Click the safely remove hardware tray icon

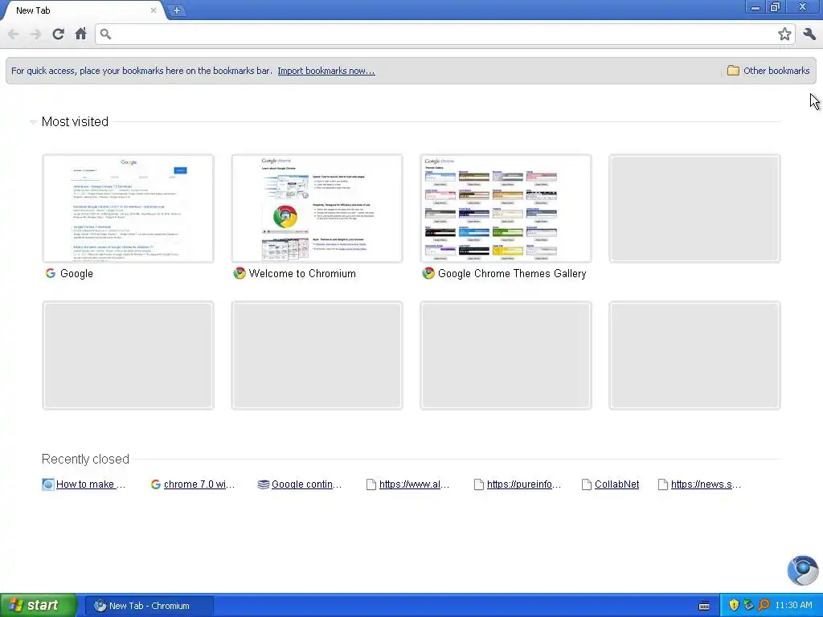pyautogui.click(x=748, y=606)
